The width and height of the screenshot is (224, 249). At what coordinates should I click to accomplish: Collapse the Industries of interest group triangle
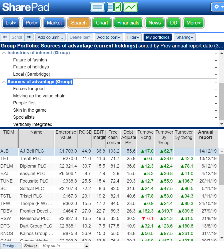(4, 53)
